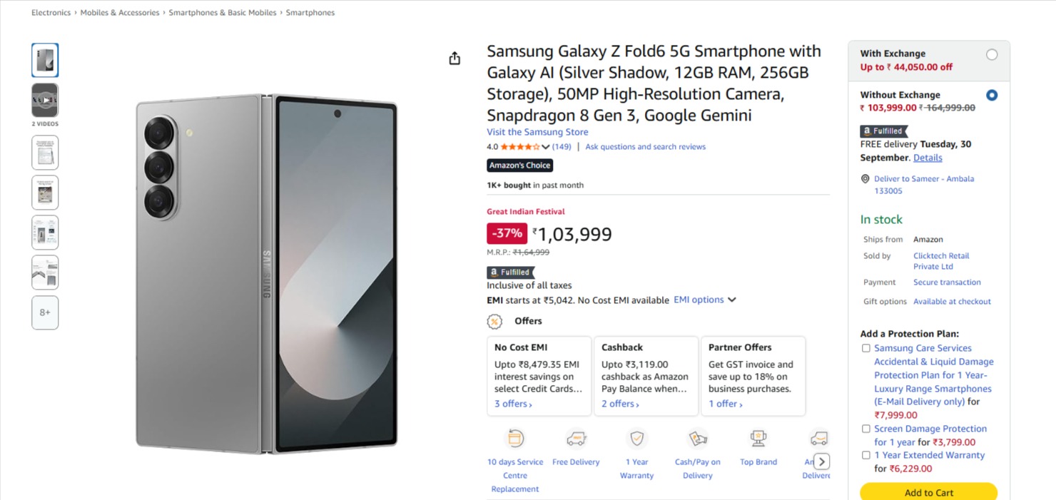Play the product video thumbnail
1056x500 pixels.
[45, 101]
